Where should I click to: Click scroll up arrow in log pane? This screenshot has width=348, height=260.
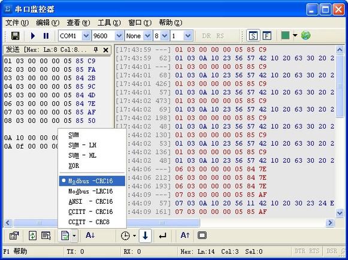340,50
